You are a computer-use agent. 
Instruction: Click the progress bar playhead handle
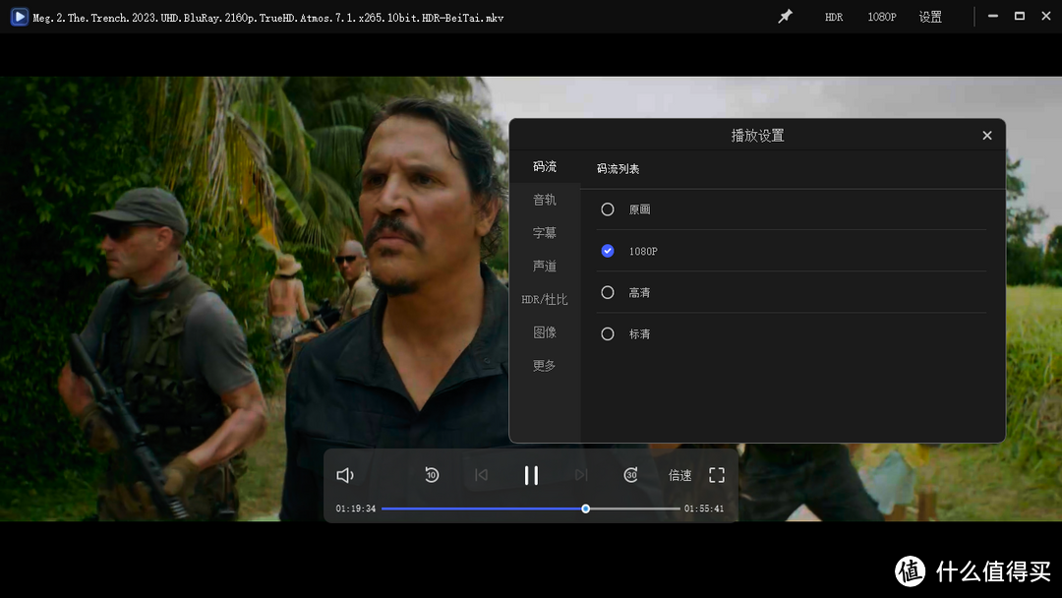coord(586,508)
